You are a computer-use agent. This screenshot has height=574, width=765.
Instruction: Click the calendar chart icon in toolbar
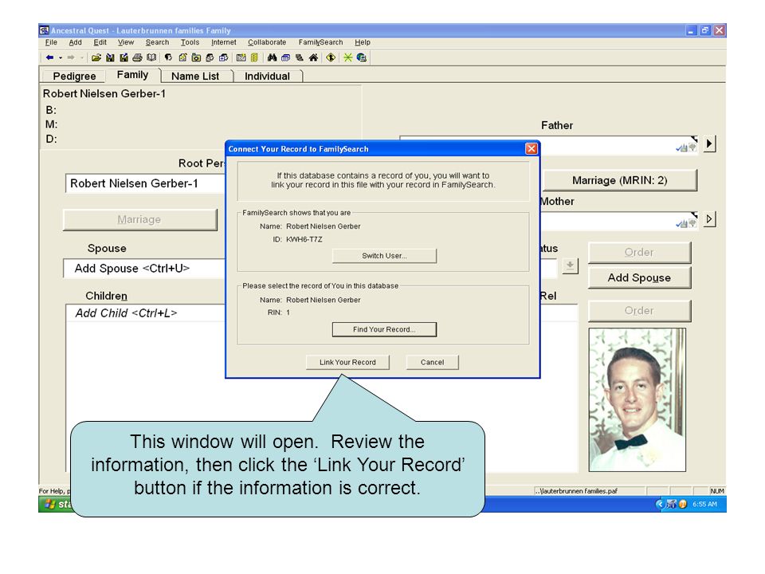click(241, 57)
